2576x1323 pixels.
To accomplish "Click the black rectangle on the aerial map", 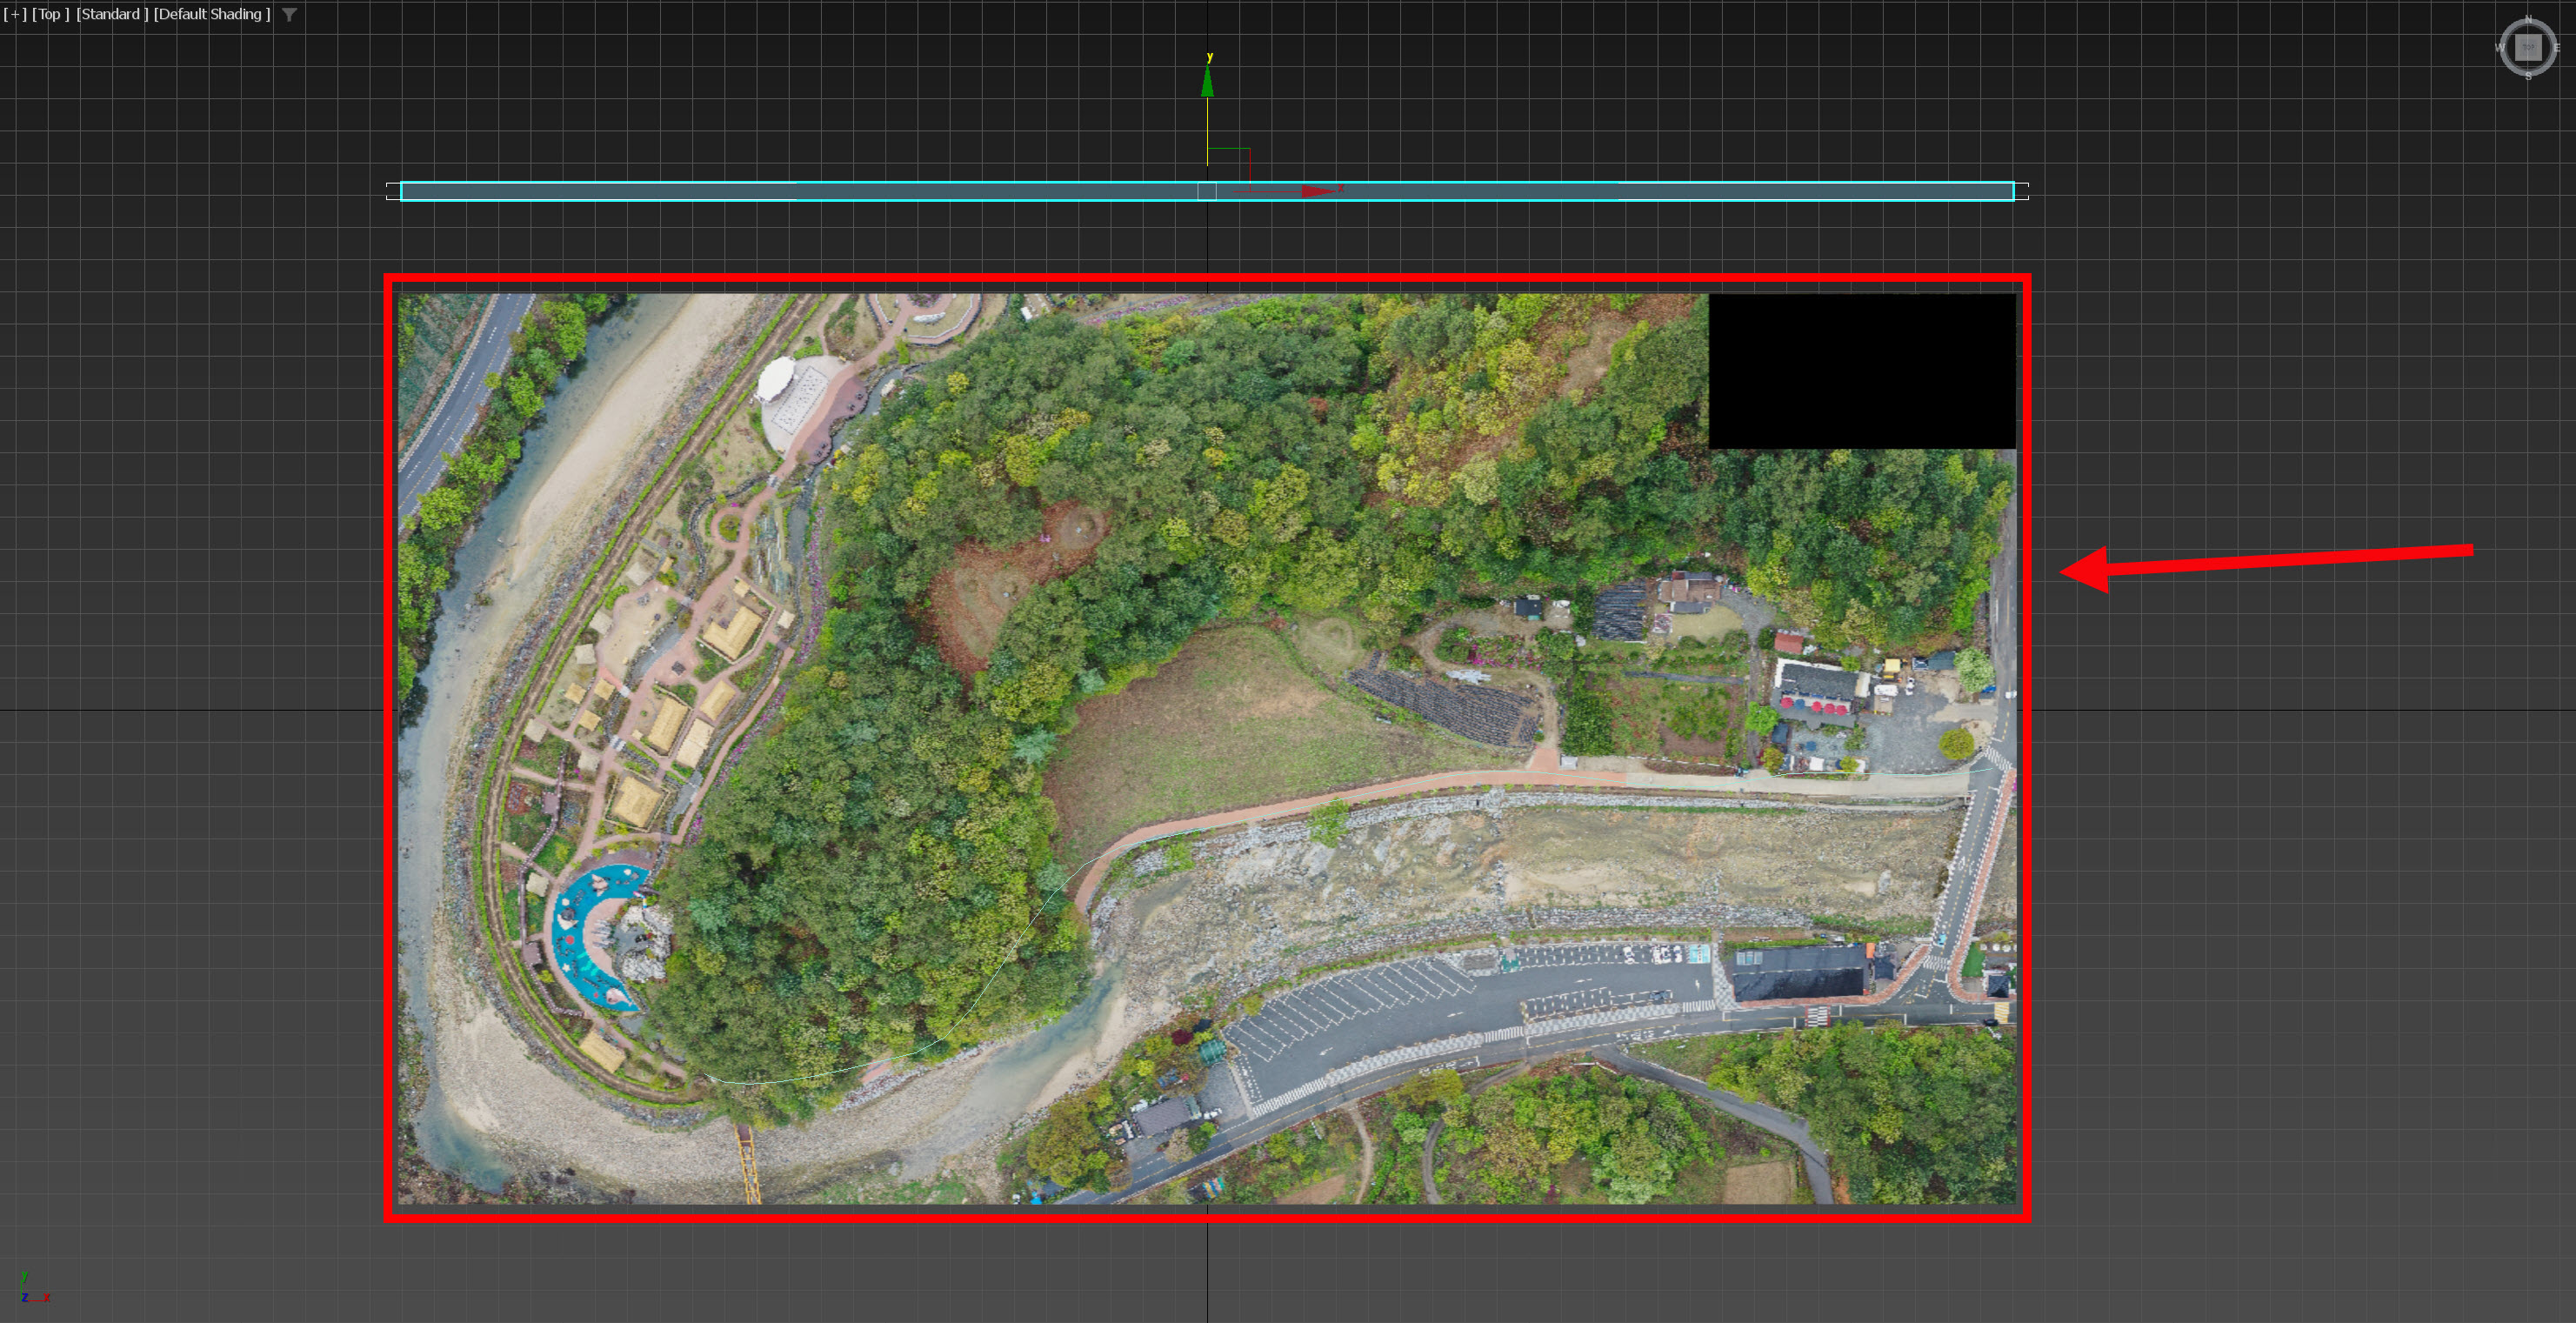I will click(x=1861, y=371).
